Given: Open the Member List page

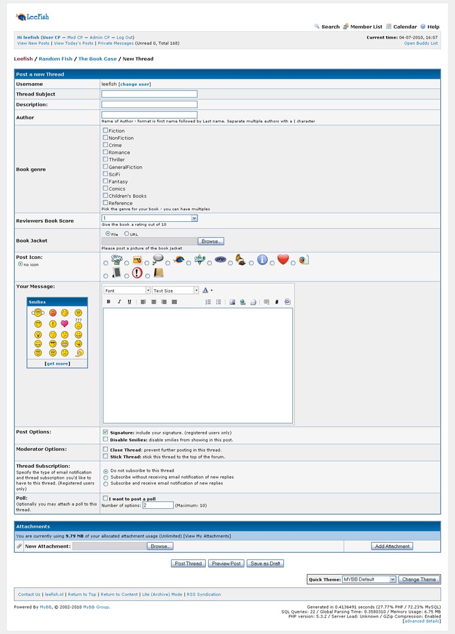Looking at the screenshot, I should tap(366, 27).
